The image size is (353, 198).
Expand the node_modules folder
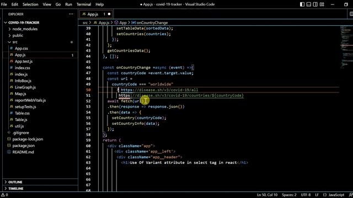25,29
